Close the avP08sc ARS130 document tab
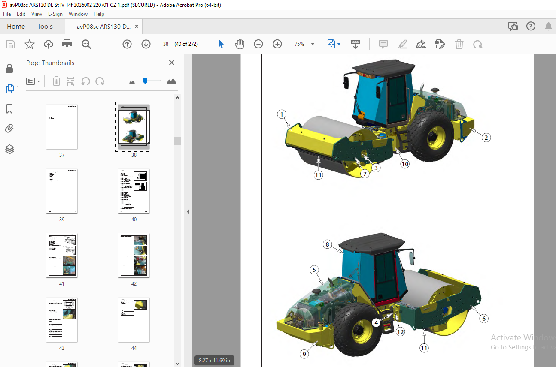Screen dimensions: 556x367 pyautogui.click(x=137, y=27)
